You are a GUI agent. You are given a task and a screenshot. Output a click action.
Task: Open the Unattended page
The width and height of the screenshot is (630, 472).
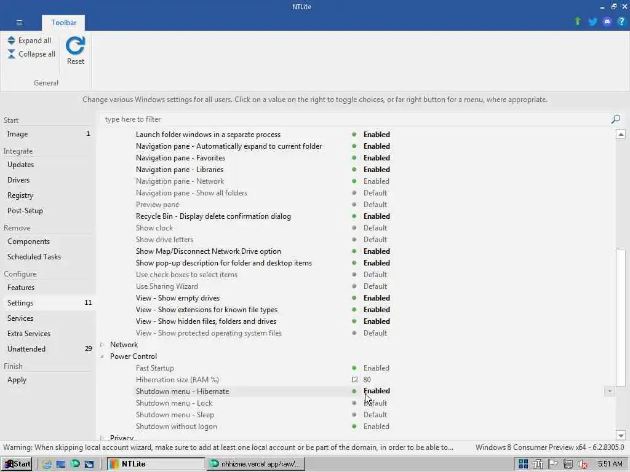coord(48,349)
